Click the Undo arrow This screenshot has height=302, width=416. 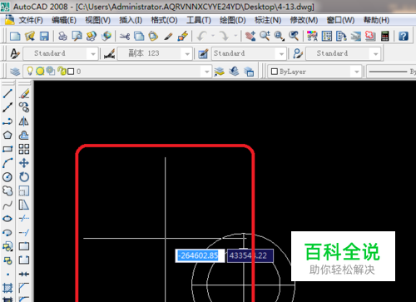[202, 36]
